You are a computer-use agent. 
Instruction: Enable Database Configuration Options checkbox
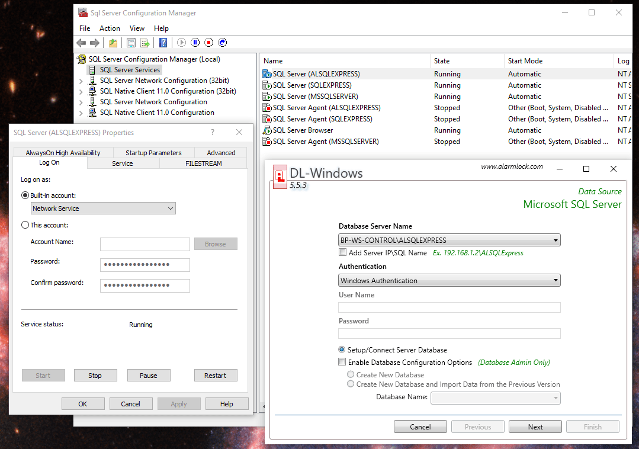pyautogui.click(x=342, y=362)
